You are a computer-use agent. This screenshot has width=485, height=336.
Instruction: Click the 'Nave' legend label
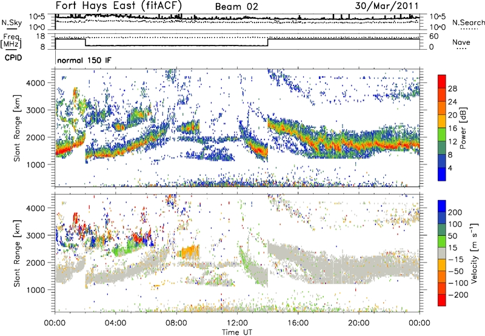coord(461,42)
